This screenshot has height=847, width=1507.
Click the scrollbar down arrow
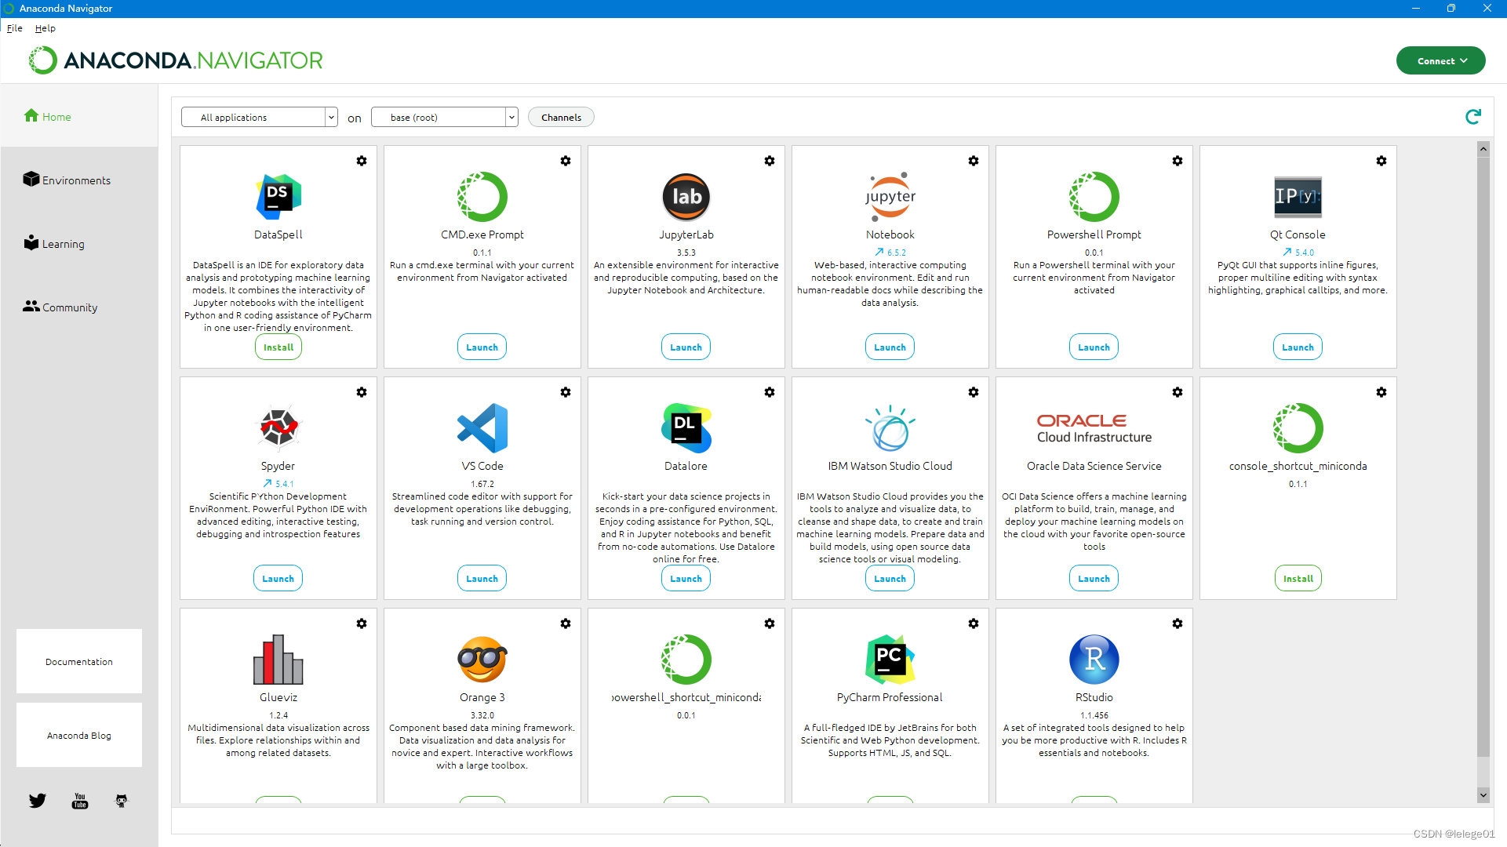point(1483,794)
